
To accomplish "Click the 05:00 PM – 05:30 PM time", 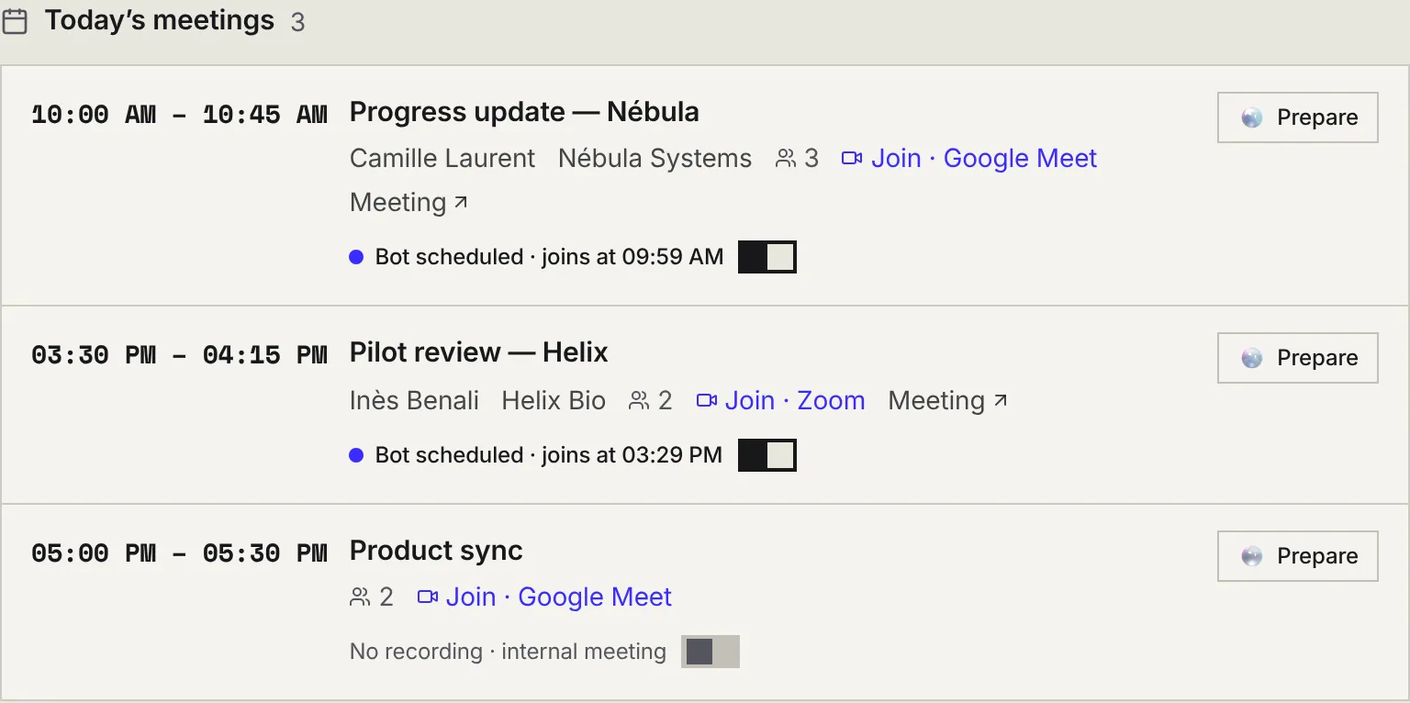I will point(179,553).
